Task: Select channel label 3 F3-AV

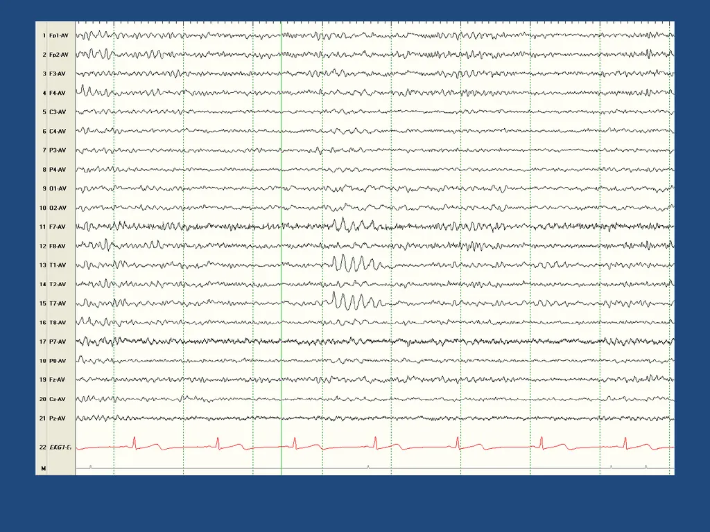Action: pos(54,73)
